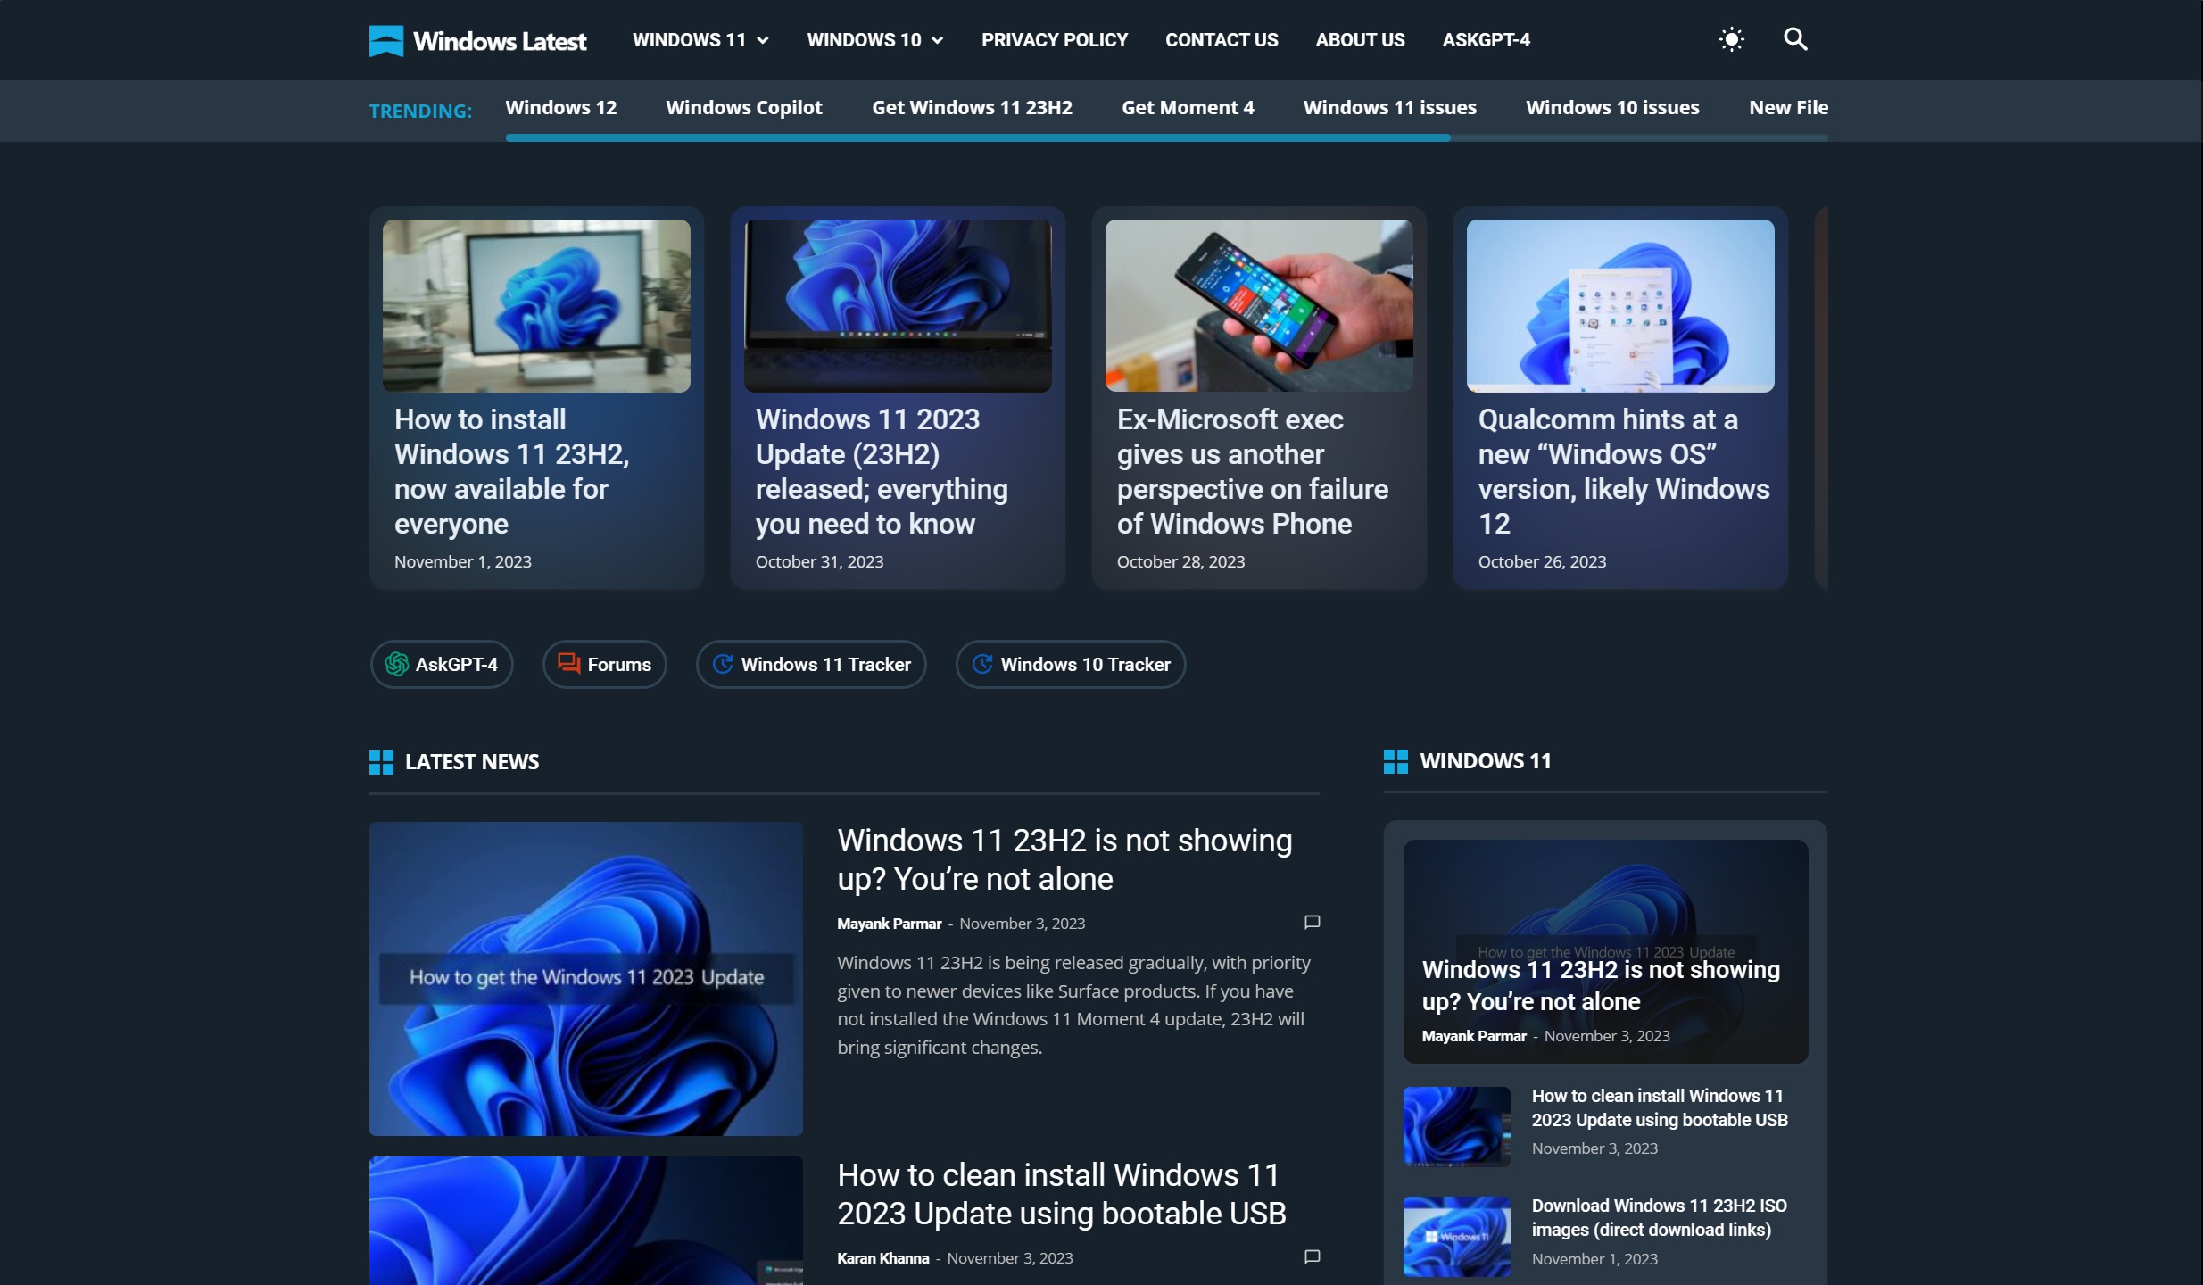
Task: Click author Karan Khanna
Action: (x=882, y=1258)
